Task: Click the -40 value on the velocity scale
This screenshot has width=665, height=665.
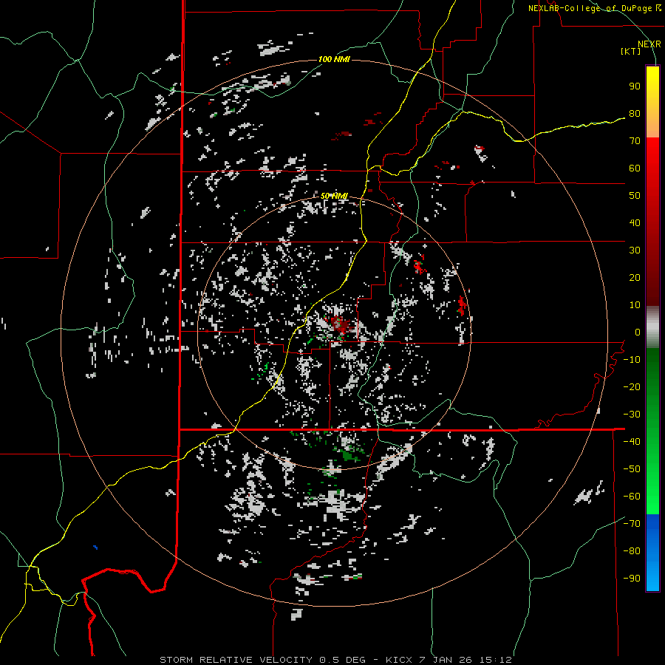Action: click(632, 442)
